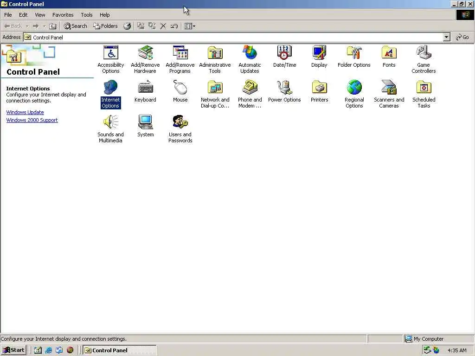
Task: Click the Folders toolbar button
Action: pyautogui.click(x=105, y=26)
